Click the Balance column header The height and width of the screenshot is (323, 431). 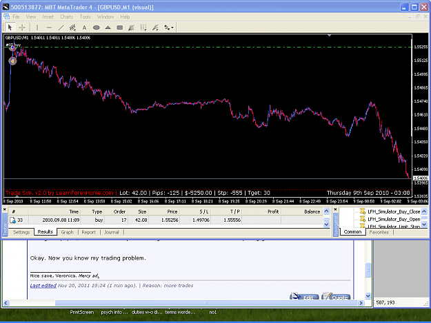[x=302, y=211]
